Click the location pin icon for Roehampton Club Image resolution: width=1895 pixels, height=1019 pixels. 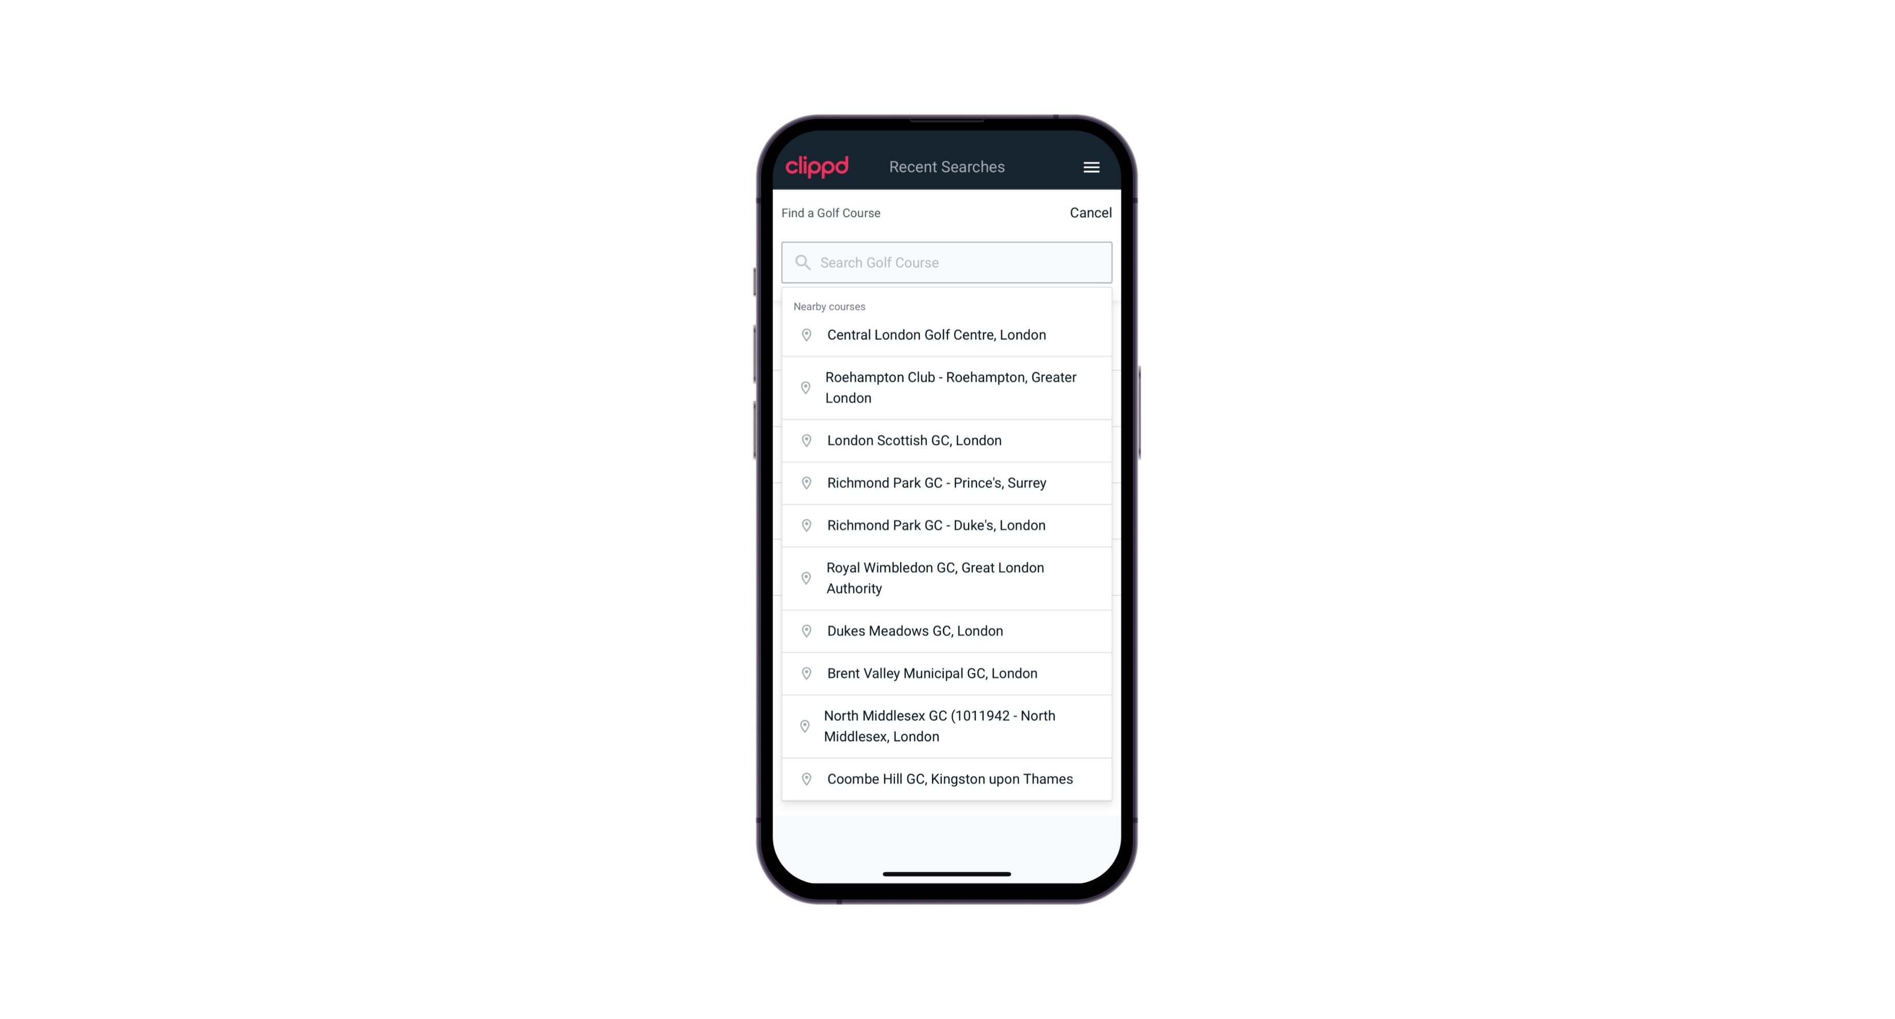tap(804, 388)
